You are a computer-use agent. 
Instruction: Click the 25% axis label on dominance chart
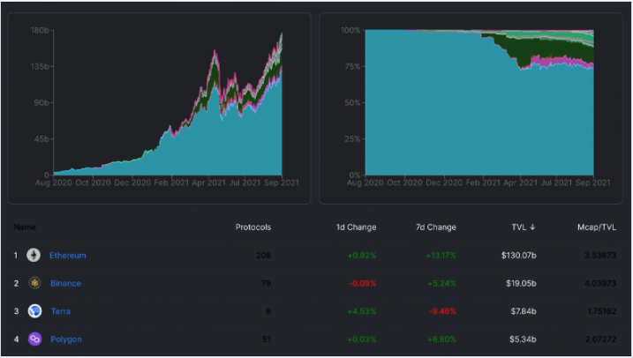pos(352,138)
